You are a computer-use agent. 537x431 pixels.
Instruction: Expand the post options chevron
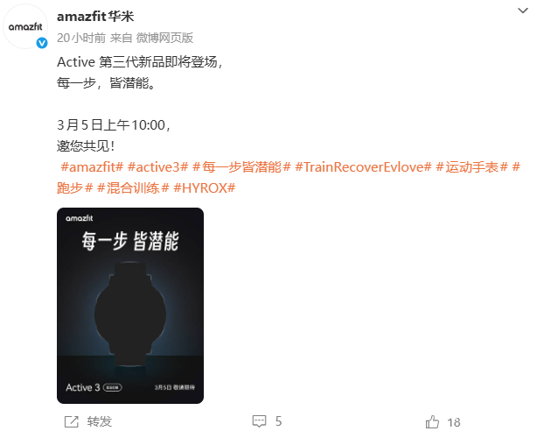pos(523,11)
